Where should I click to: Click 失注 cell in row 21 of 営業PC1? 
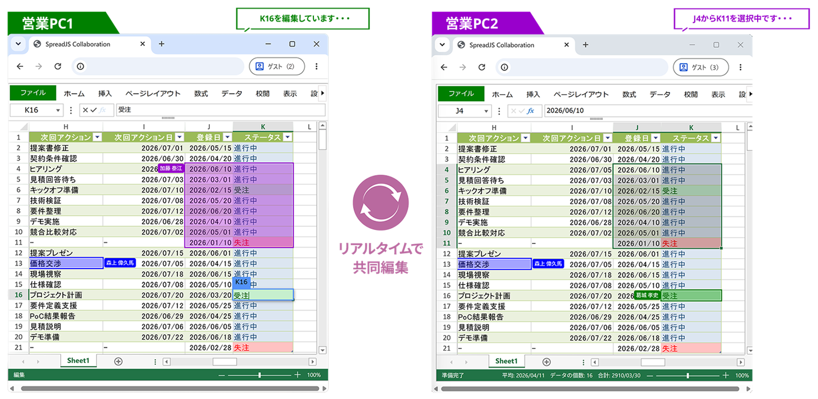[x=263, y=347]
